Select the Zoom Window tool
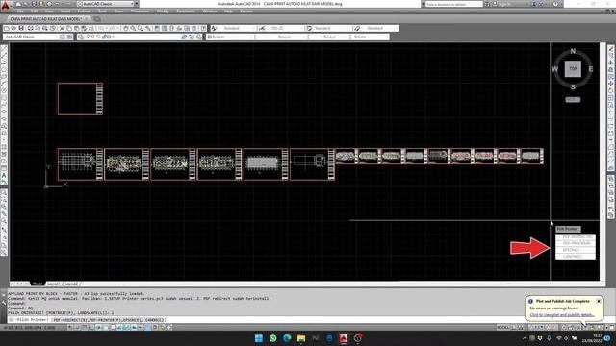 point(141,28)
